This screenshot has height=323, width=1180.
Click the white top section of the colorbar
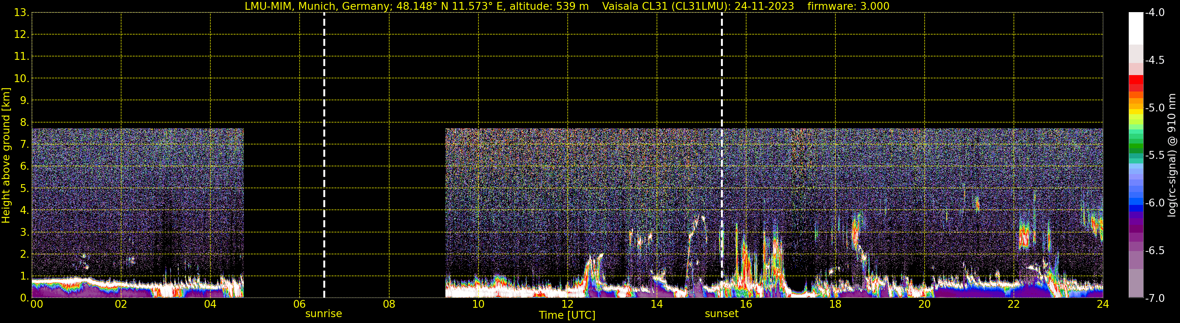click(1135, 29)
